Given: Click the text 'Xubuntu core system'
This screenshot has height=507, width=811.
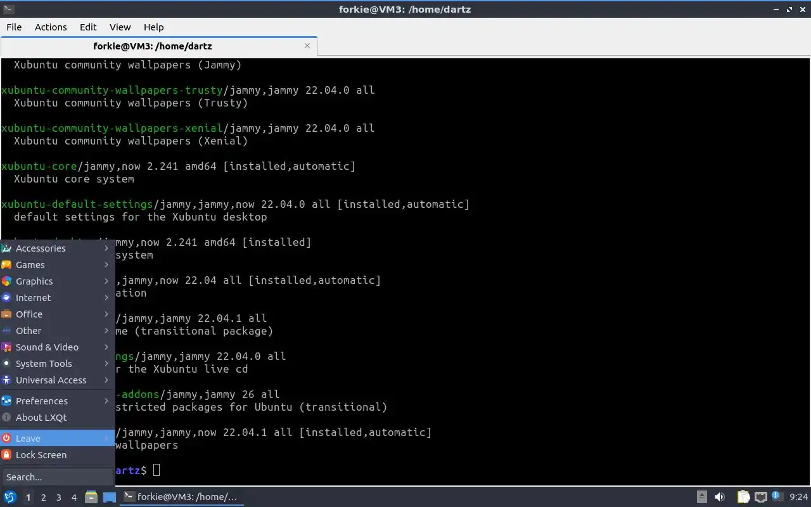Looking at the screenshot, I should (74, 179).
